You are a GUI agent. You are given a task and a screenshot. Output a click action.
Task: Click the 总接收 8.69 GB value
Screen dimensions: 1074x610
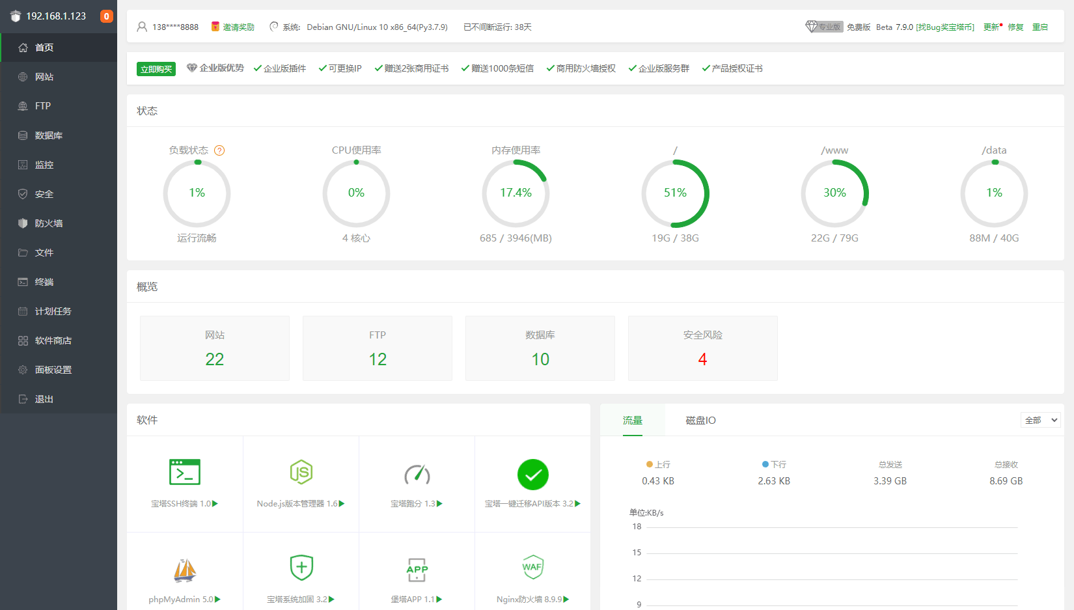click(1006, 481)
